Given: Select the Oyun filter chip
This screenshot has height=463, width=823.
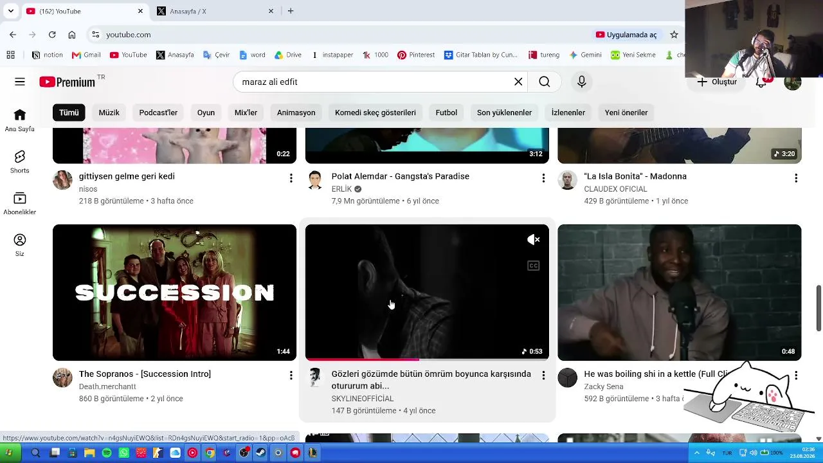Looking at the screenshot, I should (x=206, y=113).
